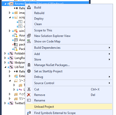Click Unload Project menu entry
116x115 pixels.
pos(69,107)
